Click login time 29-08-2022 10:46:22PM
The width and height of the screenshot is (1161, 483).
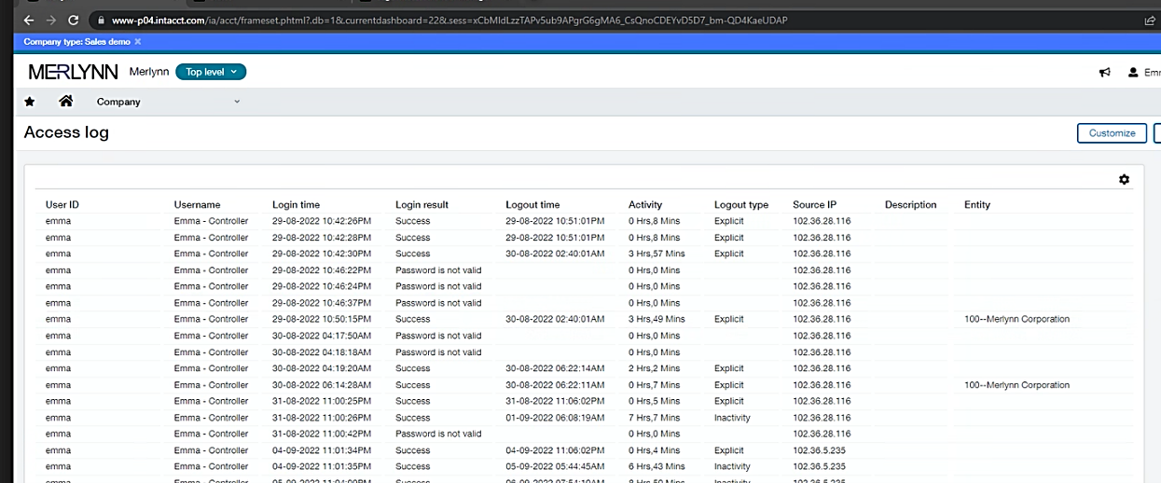pos(322,270)
